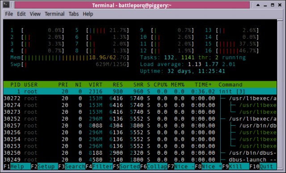Click the window title 'Terminal - battleporq@piggery:~'

coord(132,5)
